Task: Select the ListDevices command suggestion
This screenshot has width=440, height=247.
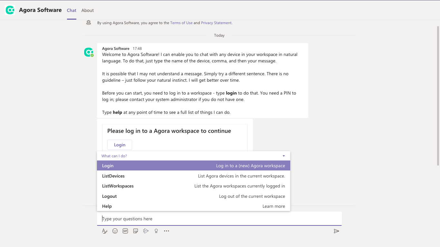Action: pos(194,176)
